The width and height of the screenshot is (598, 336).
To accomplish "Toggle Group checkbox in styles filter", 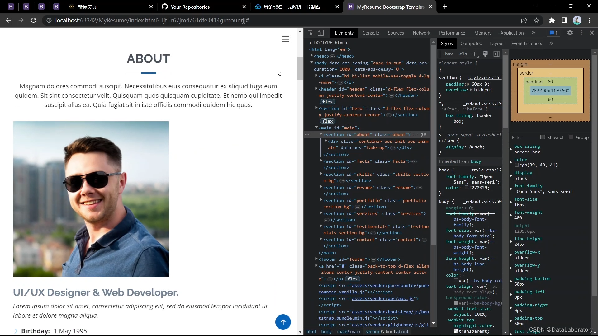I will click(x=572, y=138).
